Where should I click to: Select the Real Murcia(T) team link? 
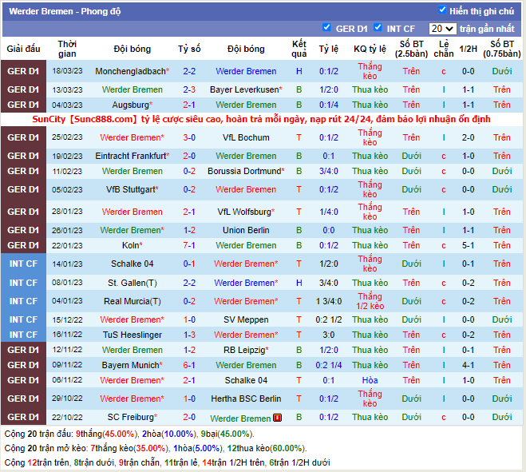tap(132, 301)
